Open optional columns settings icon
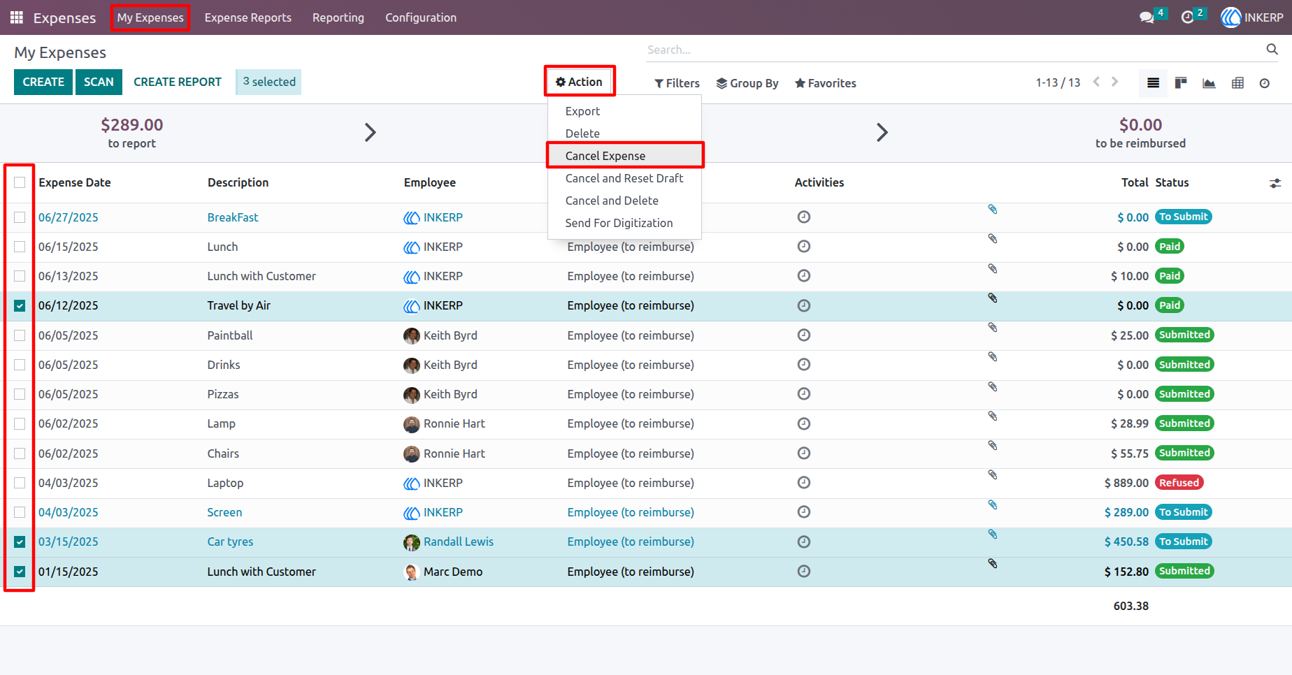This screenshot has width=1292, height=675. coord(1275,183)
